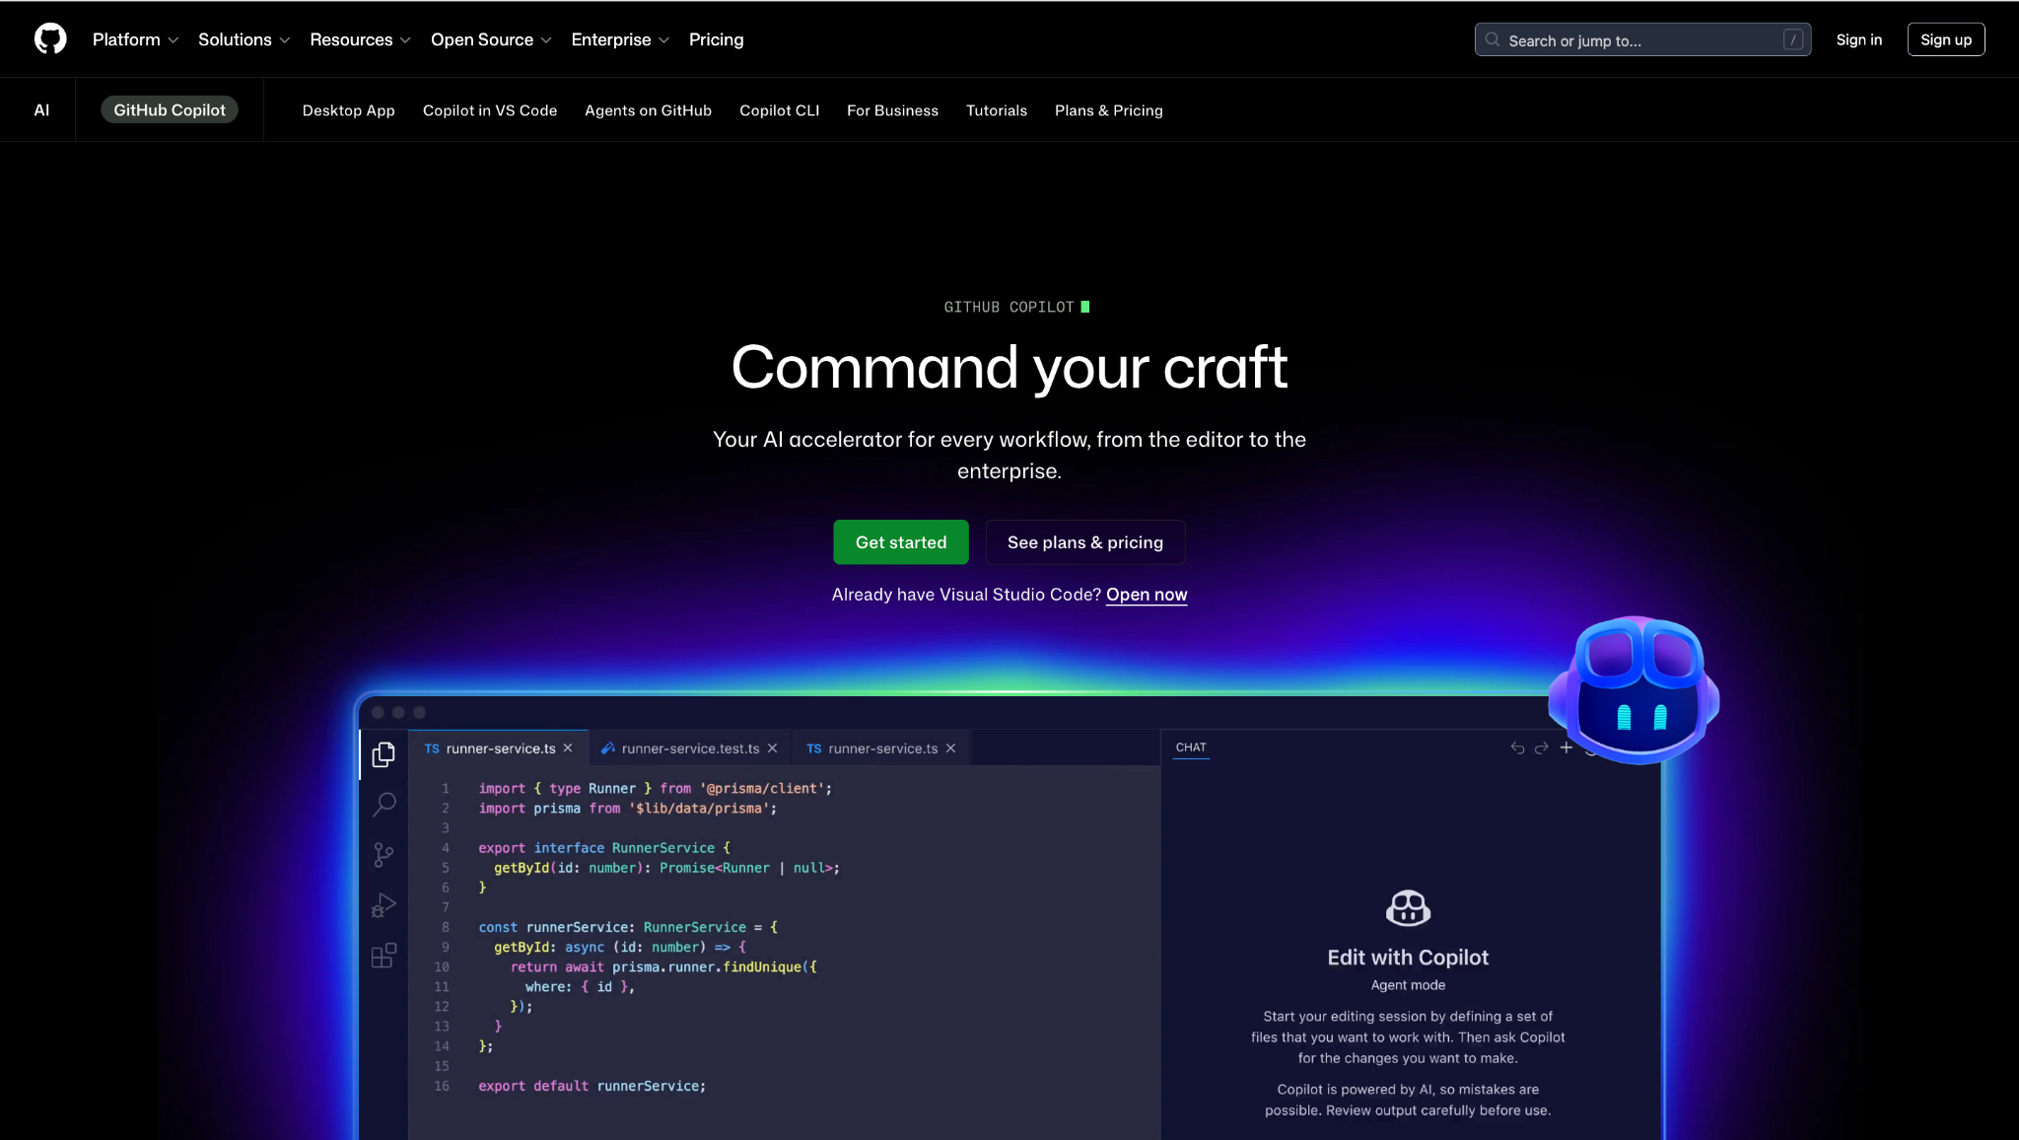Open the Source Control branch icon
This screenshot has width=2019, height=1140.
pos(383,855)
